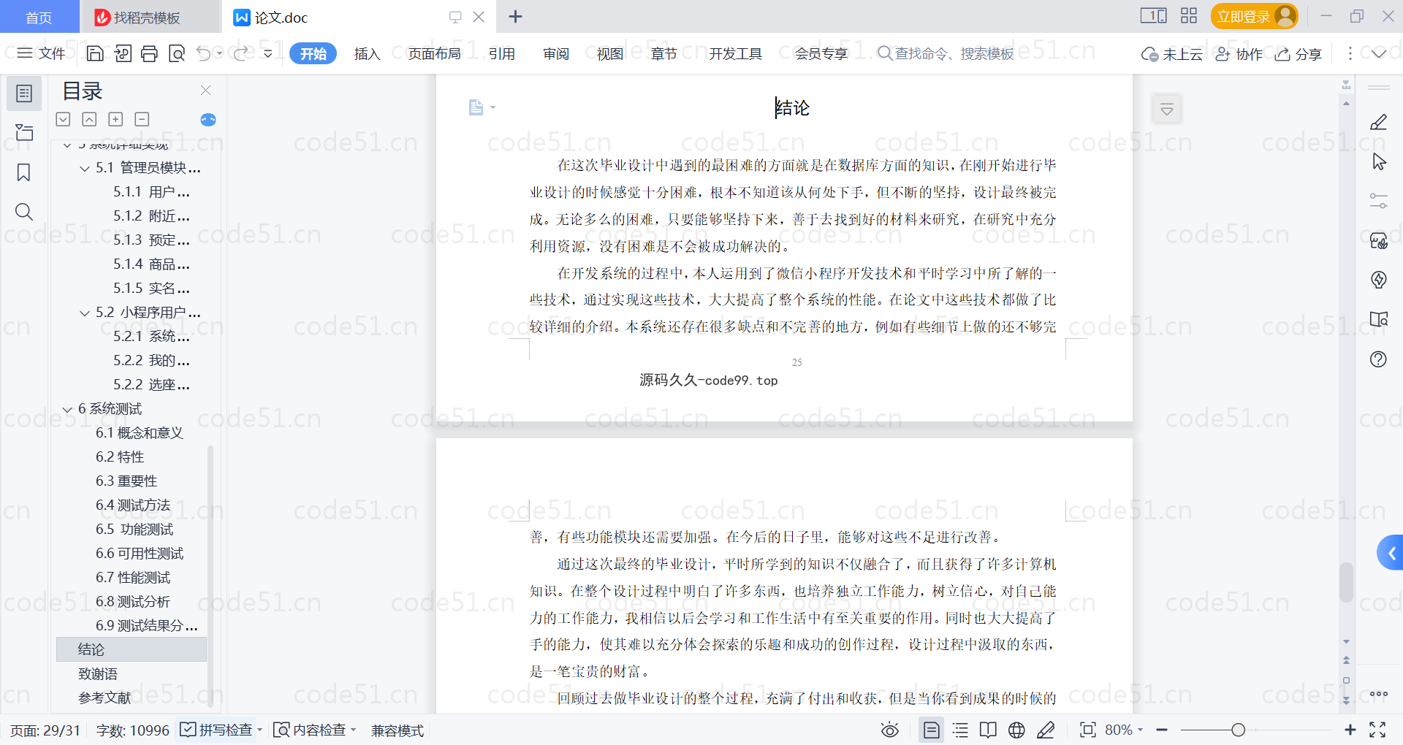Close the 目录 navigation pane

205,90
